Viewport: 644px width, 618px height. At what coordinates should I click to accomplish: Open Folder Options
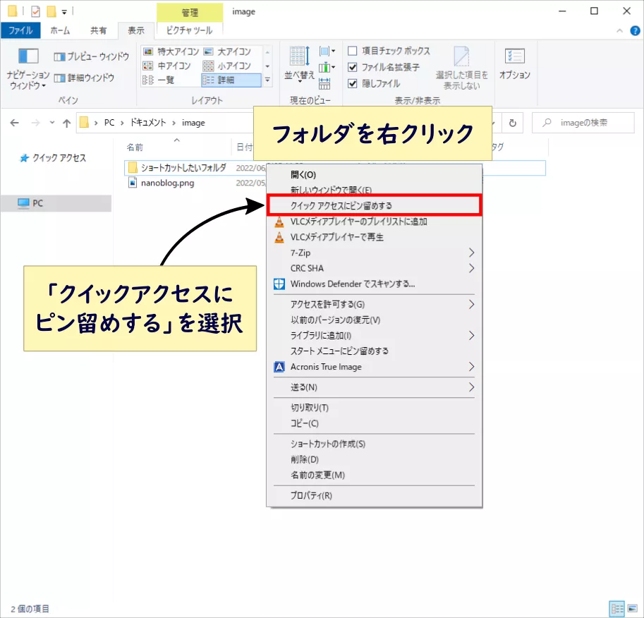click(x=515, y=63)
